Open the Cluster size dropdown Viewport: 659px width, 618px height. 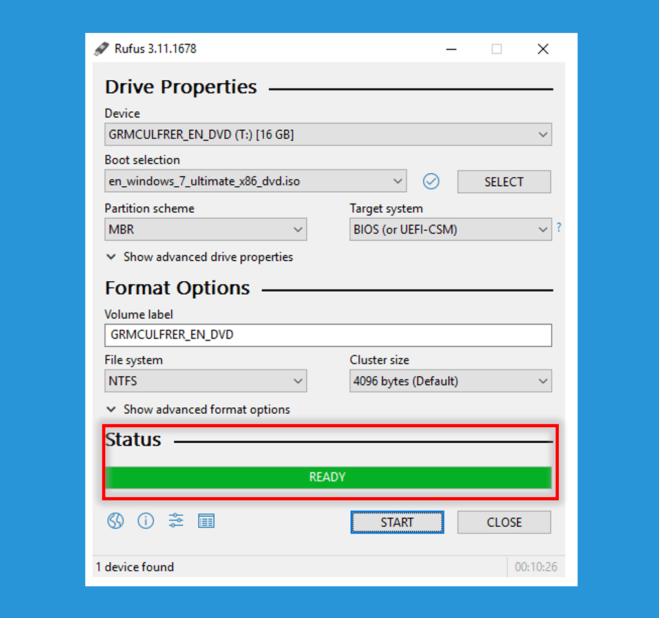click(x=450, y=381)
